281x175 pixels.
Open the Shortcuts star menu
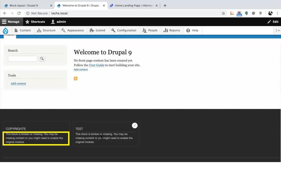click(35, 22)
